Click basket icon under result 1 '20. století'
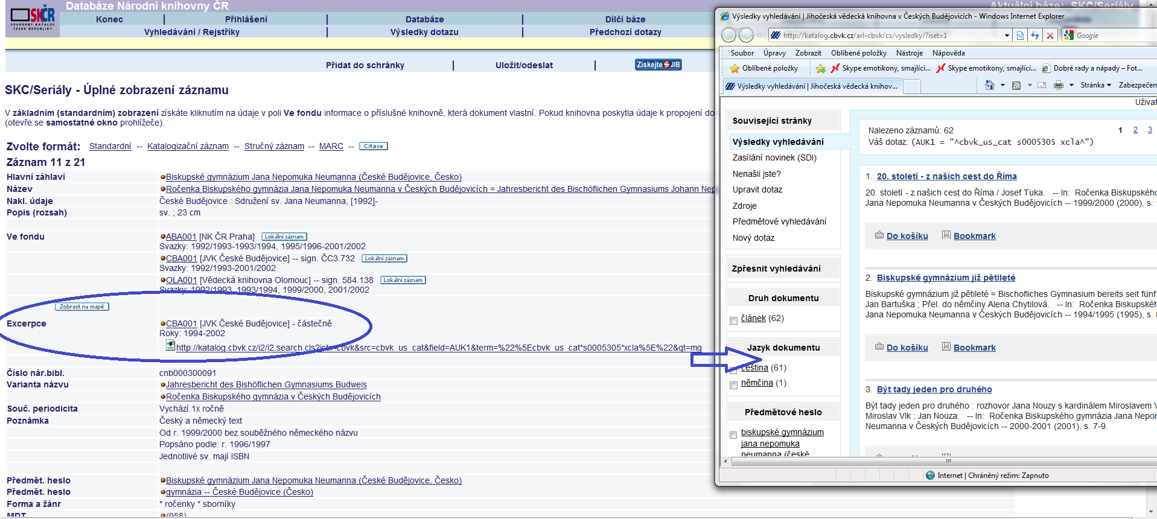This screenshot has width=1157, height=519. pyautogui.click(x=879, y=235)
